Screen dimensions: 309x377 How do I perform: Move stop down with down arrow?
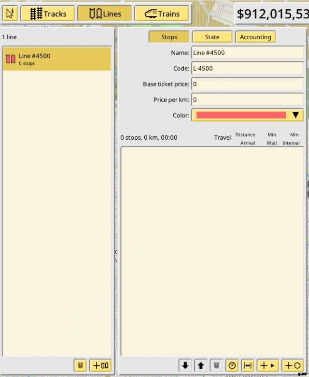(185, 365)
